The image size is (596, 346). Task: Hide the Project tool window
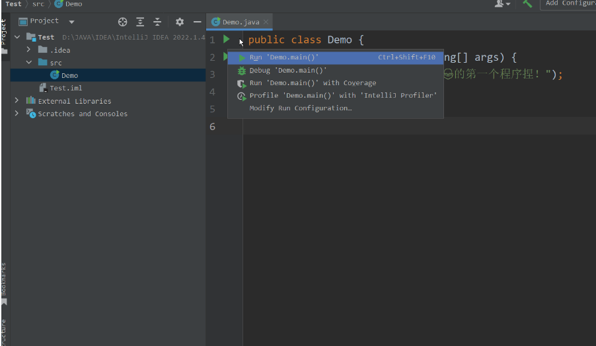[x=197, y=22]
